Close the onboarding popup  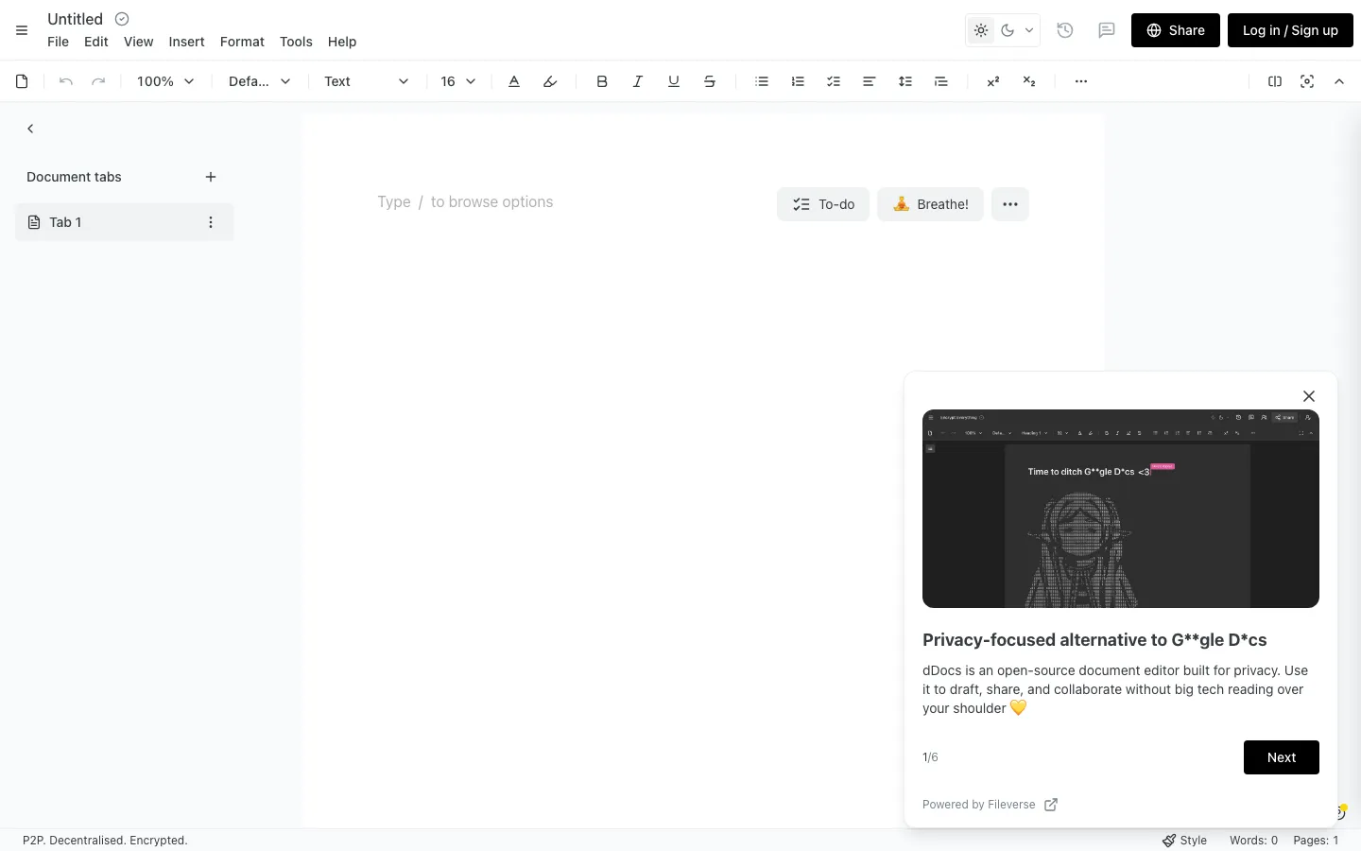click(x=1309, y=396)
